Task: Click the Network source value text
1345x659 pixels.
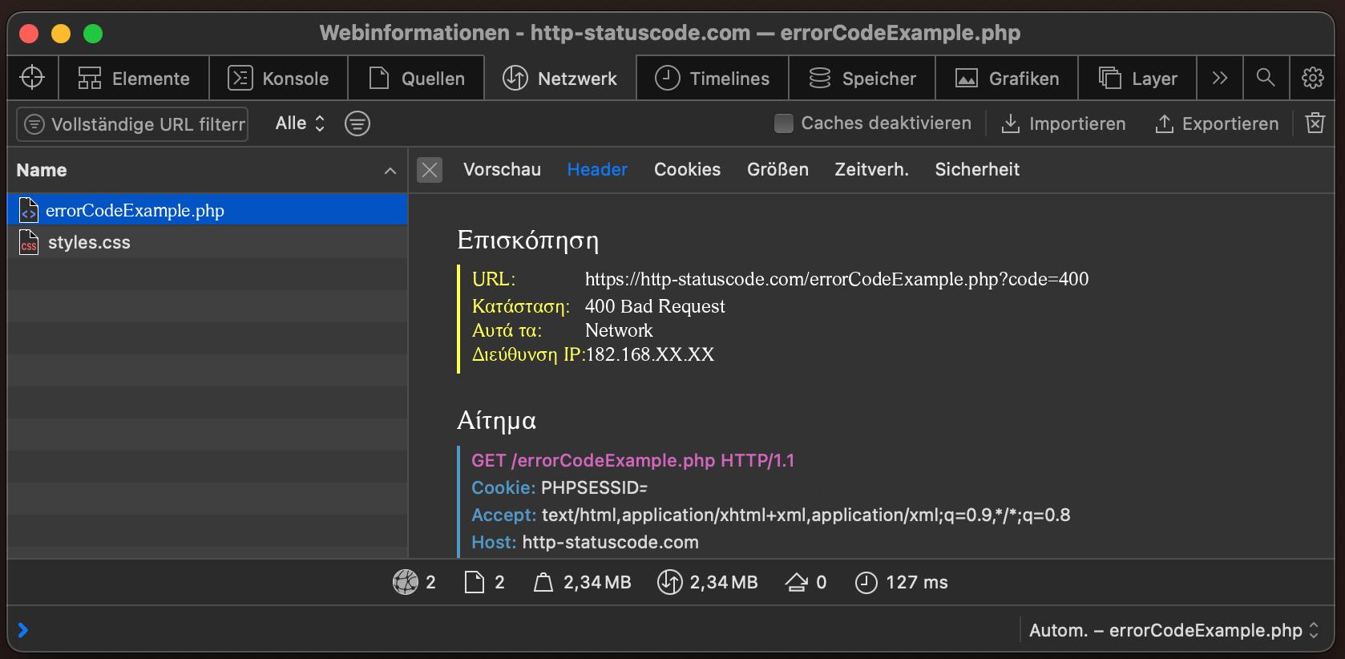Action: 619,330
